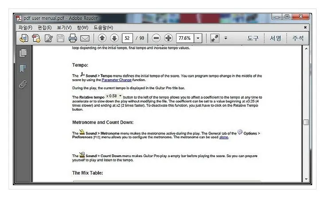Click the vertical scrollbar thumb
The width and height of the screenshot is (325, 198).
pyautogui.click(x=306, y=122)
